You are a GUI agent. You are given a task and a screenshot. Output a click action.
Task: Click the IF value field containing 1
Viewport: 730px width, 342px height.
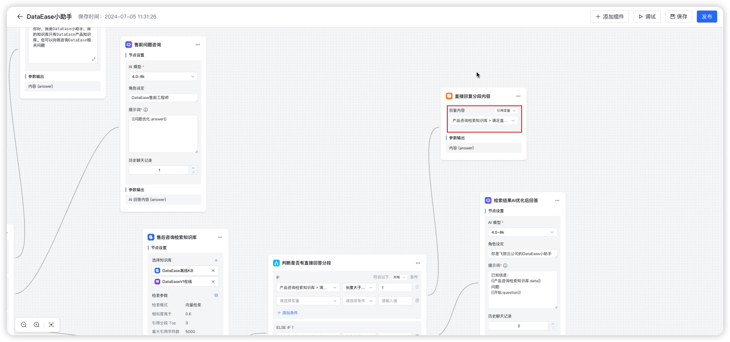coord(395,287)
